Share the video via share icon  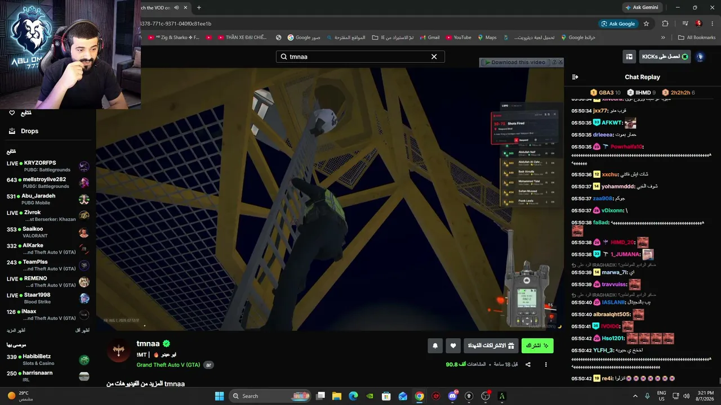[528, 364]
